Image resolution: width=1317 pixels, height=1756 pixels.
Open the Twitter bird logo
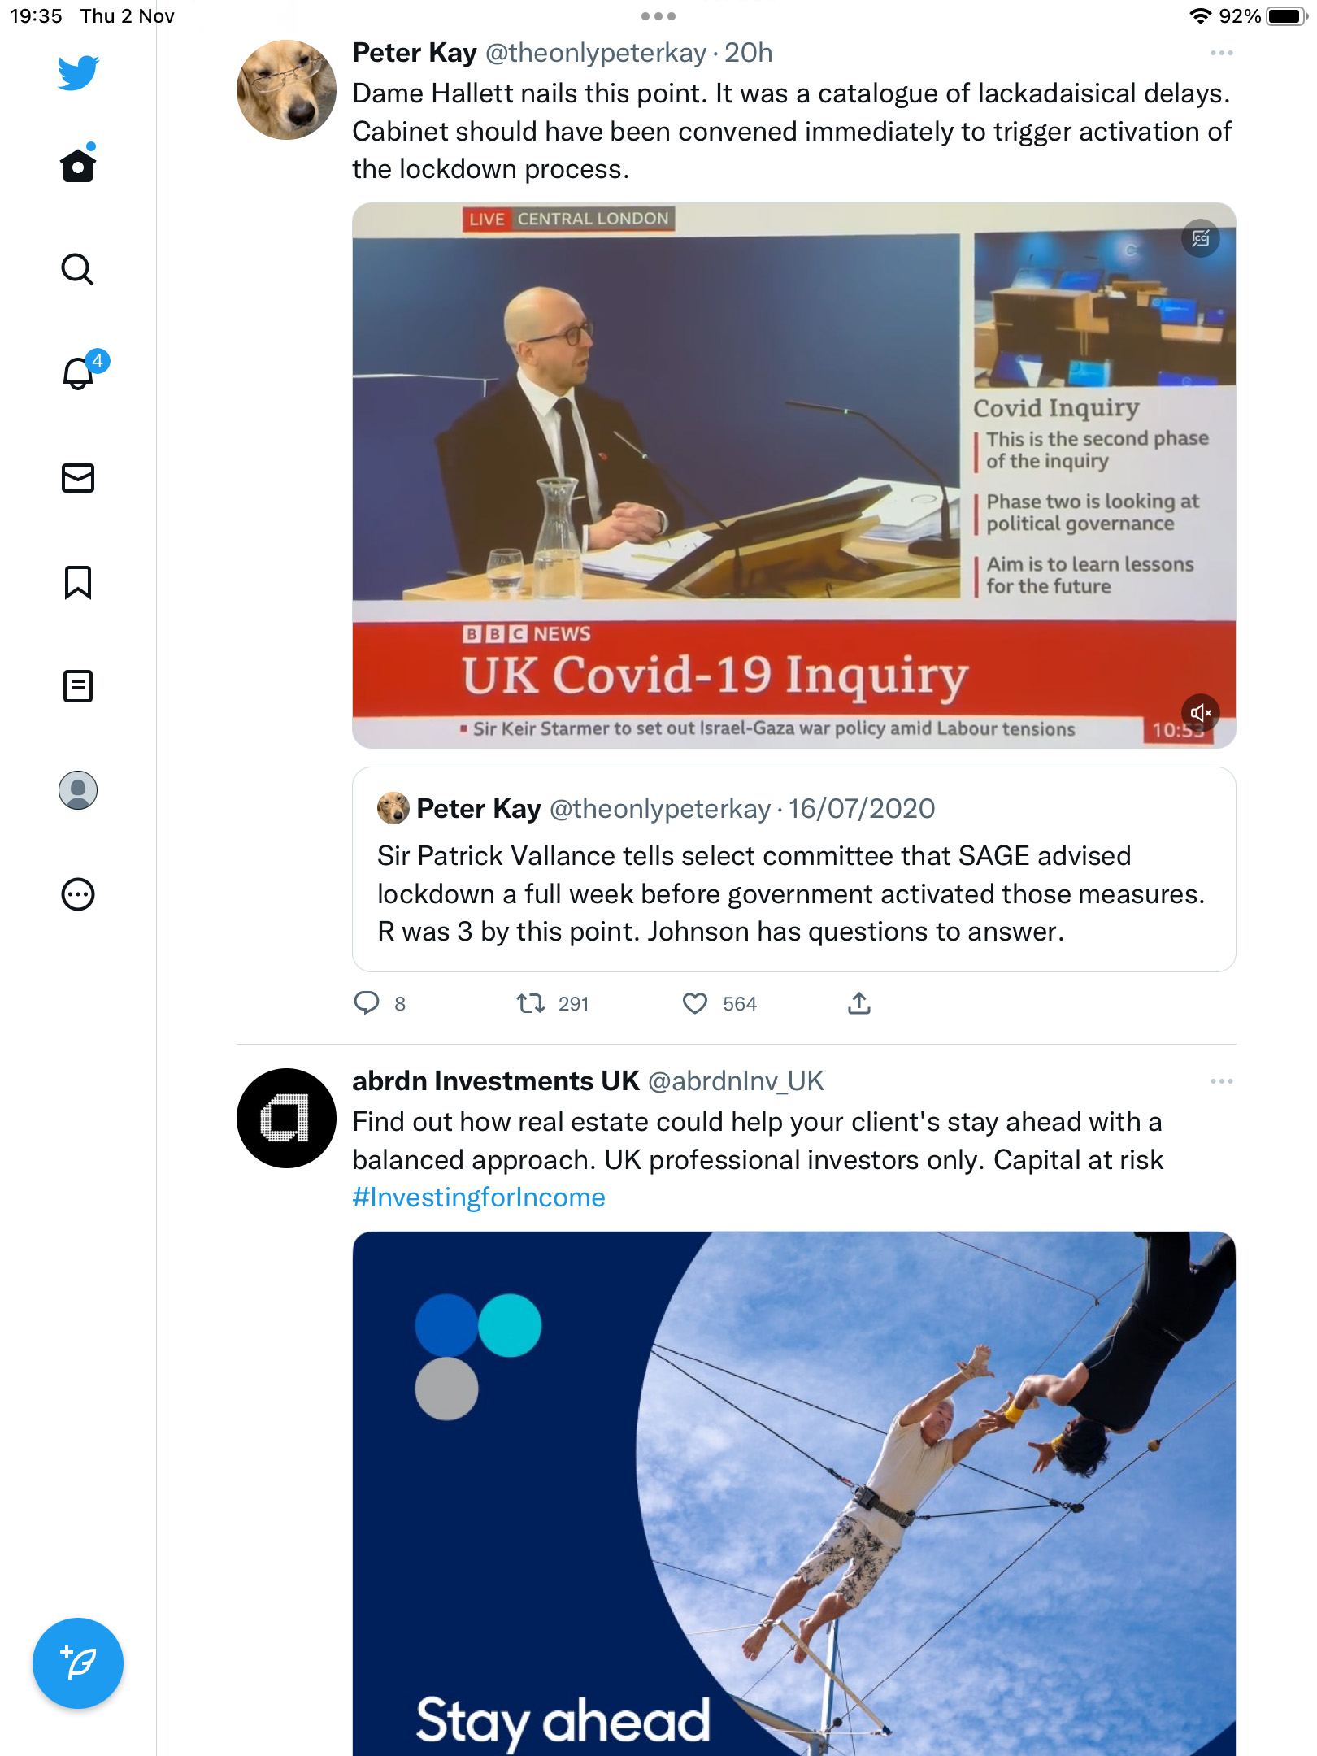coord(78,72)
